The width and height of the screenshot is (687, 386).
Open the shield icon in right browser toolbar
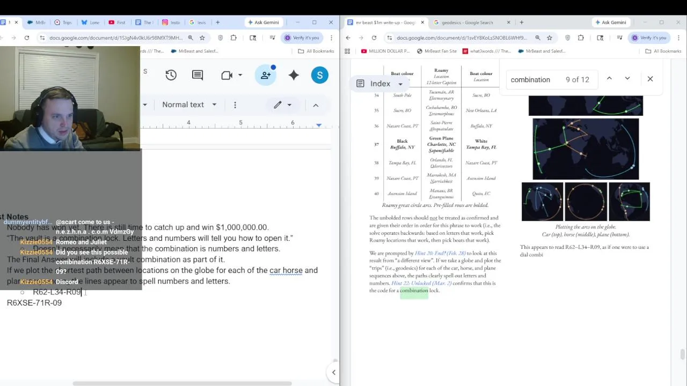[568, 38]
